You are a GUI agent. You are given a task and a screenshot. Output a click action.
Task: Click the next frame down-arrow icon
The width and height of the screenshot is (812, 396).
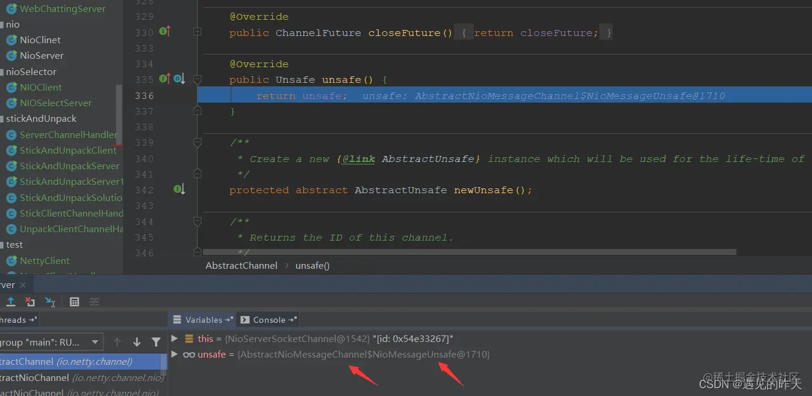[137, 342]
